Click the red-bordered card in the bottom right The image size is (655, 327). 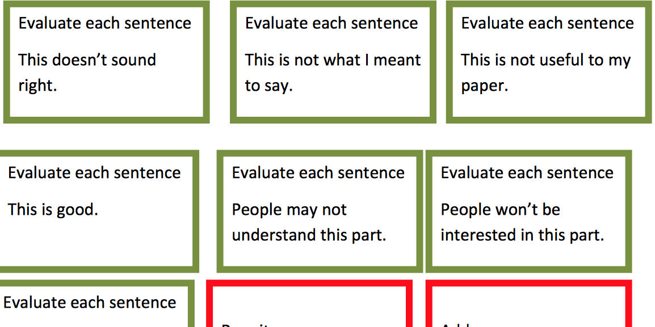point(529,303)
